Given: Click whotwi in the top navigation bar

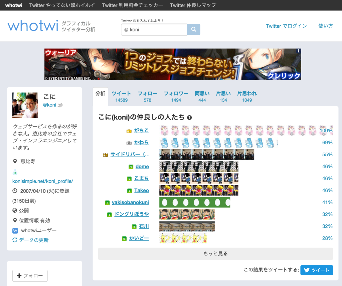Looking at the screenshot, I should click(x=14, y=5).
